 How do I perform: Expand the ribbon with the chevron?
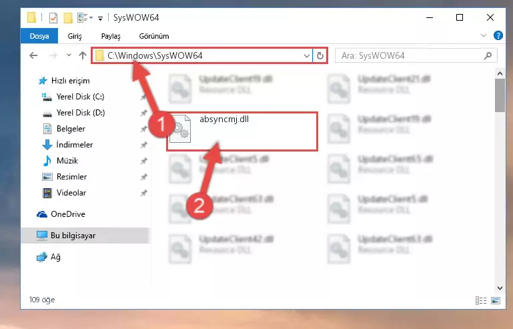(483, 35)
